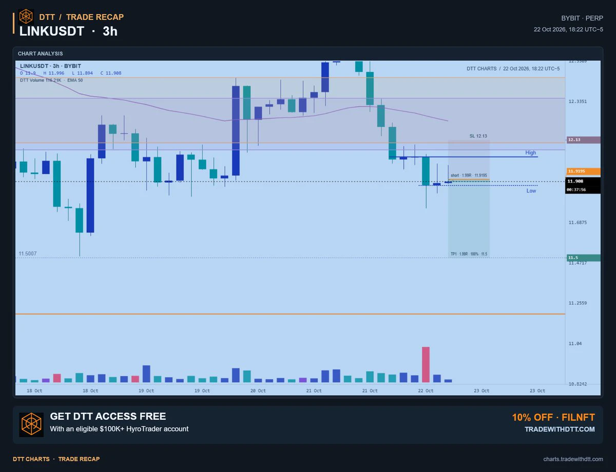This screenshot has width=616, height=472.
Task: Click the CHART ANALYSIS panel heading
Action: point(41,53)
